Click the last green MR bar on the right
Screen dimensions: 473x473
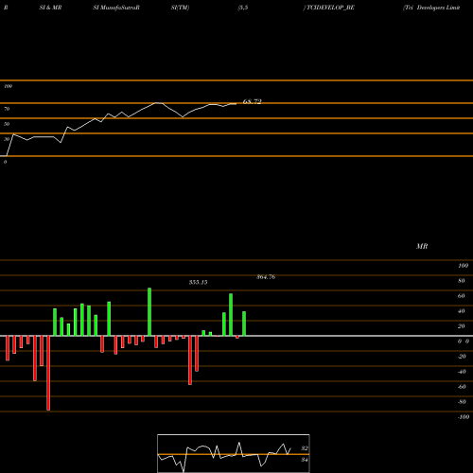click(244, 324)
